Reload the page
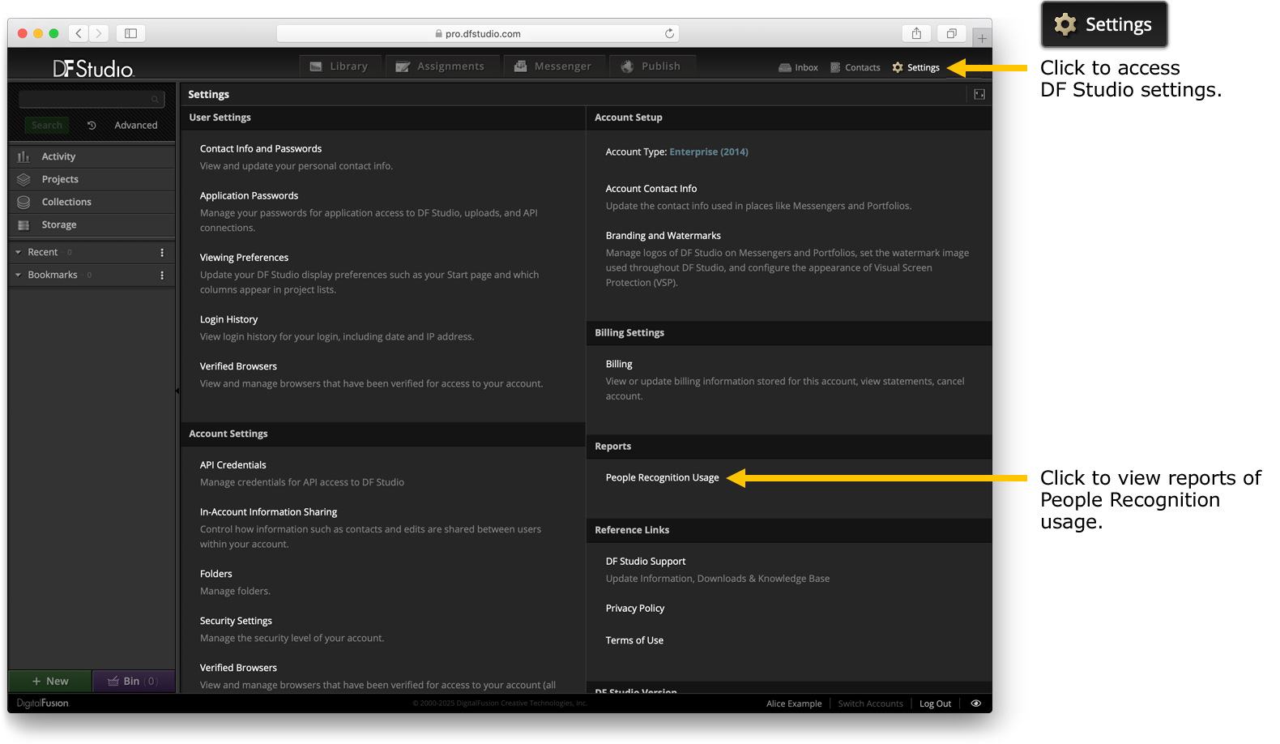 click(x=669, y=33)
